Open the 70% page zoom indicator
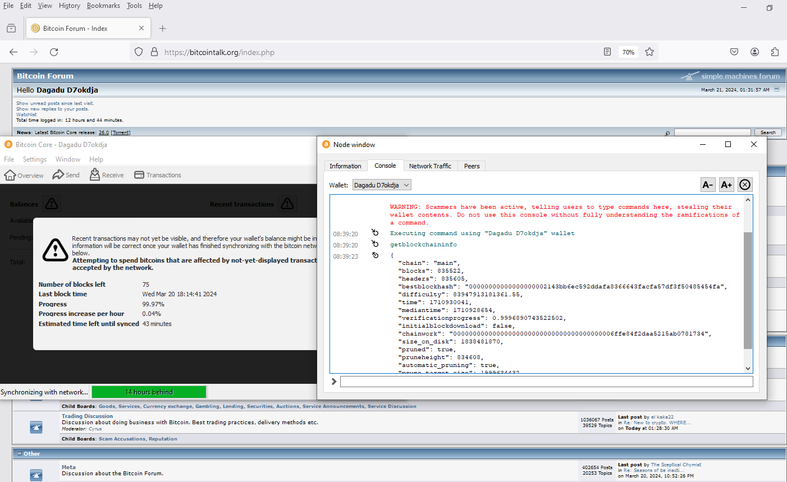The height and width of the screenshot is (482, 787). click(628, 52)
